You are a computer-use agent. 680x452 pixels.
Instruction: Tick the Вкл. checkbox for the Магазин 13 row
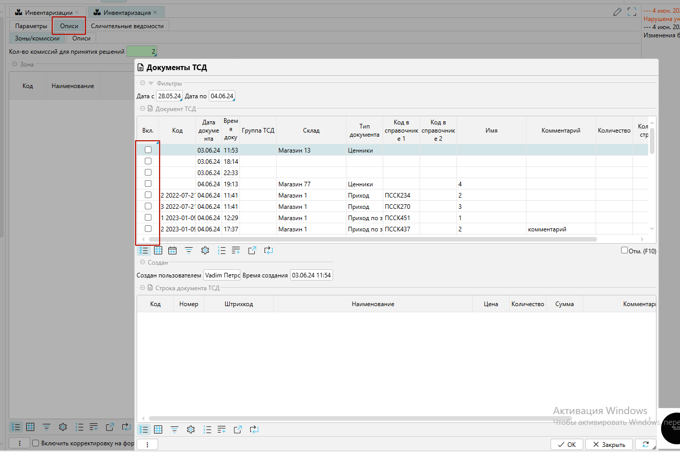click(148, 150)
